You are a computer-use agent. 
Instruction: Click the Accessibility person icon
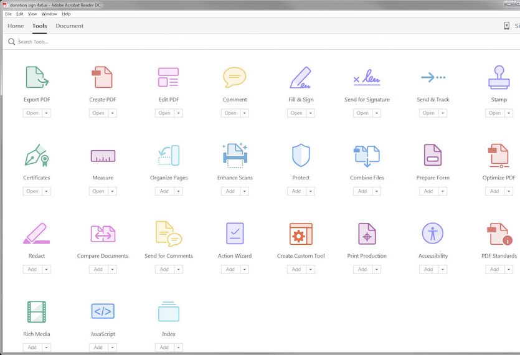[432, 233]
